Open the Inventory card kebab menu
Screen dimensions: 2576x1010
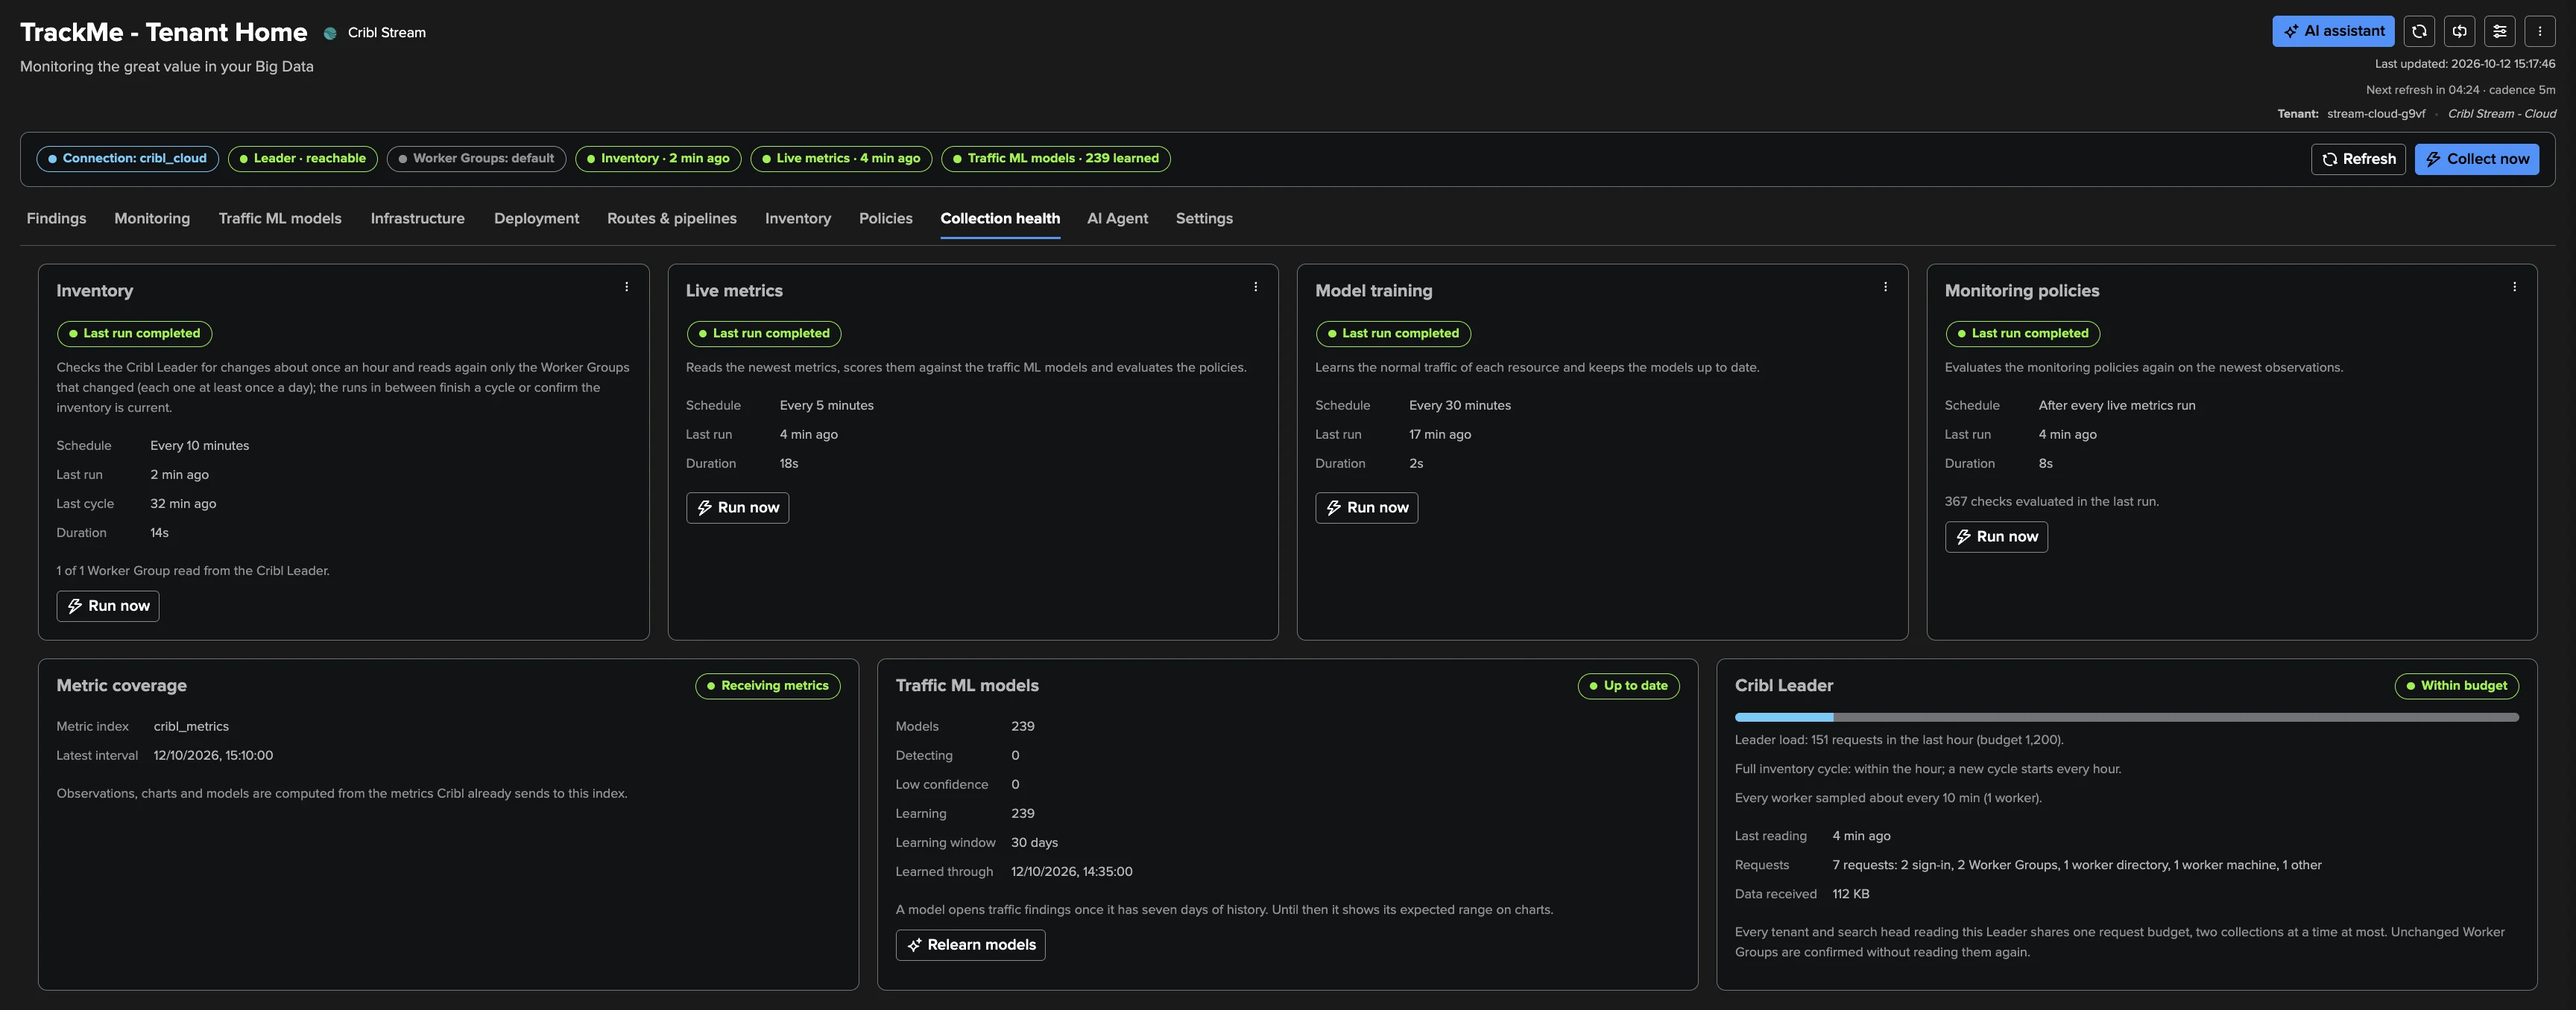click(627, 288)
